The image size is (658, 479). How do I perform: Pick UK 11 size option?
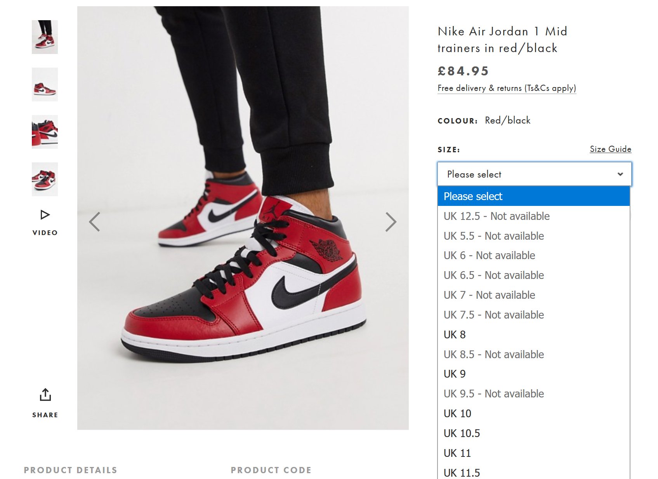533,453
